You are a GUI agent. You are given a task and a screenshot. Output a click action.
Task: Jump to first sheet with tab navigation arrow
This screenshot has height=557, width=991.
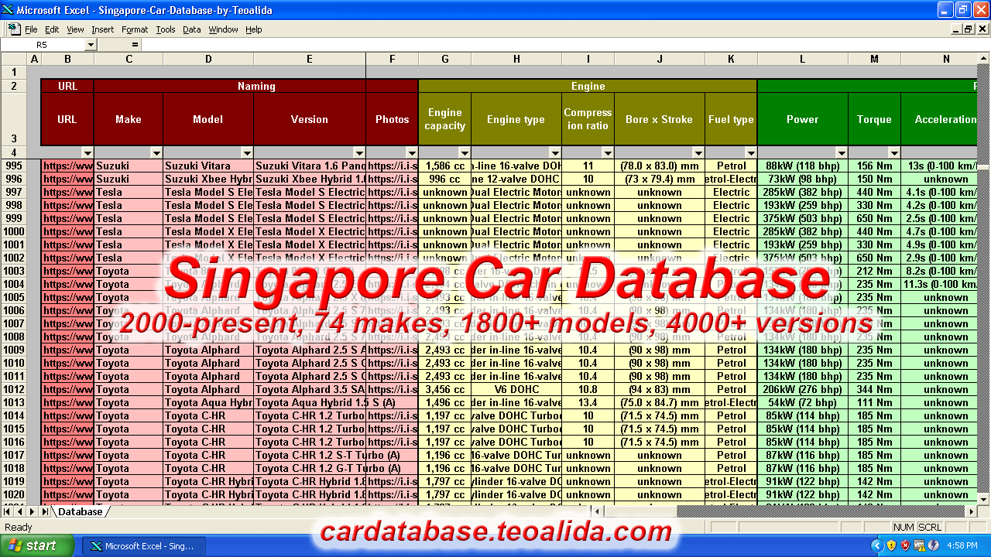point(9,511)
